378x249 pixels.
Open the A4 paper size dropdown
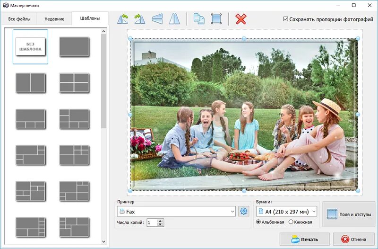[286, 211]
